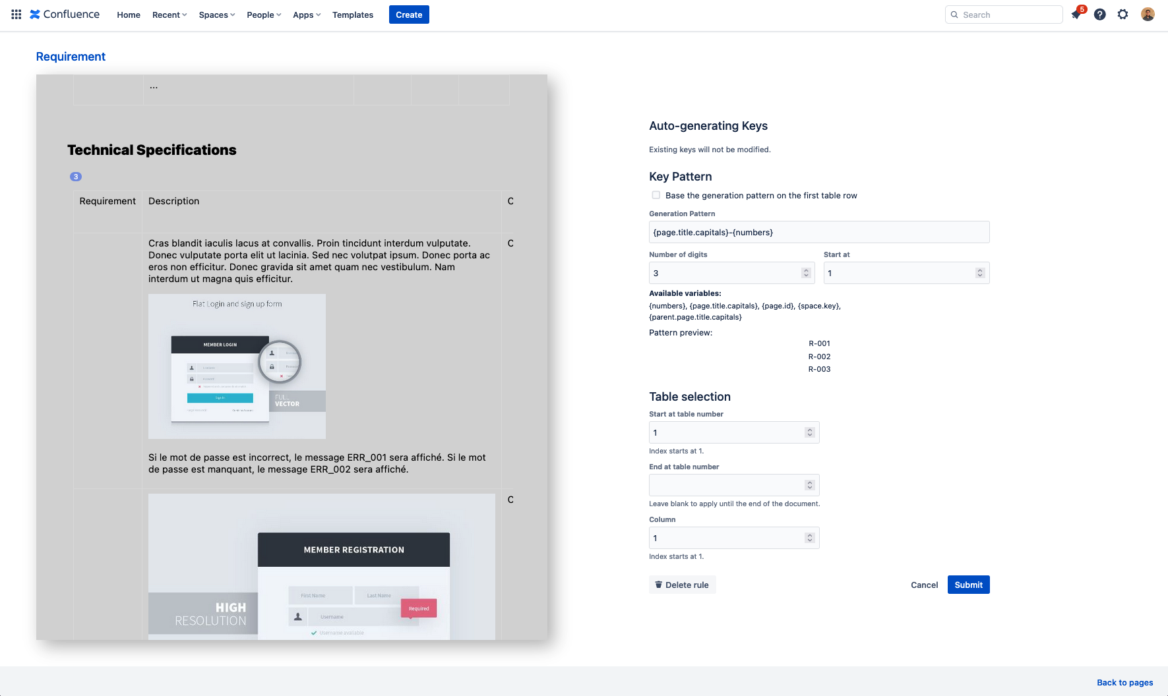Expand the Apps dropdown menu
Screen dimensions: 1168x696
click(x=307, y=14)
